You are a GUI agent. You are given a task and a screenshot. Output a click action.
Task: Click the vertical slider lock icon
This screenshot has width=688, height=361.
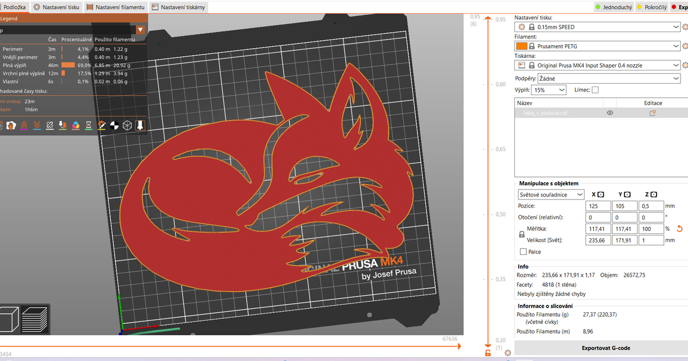488,353
